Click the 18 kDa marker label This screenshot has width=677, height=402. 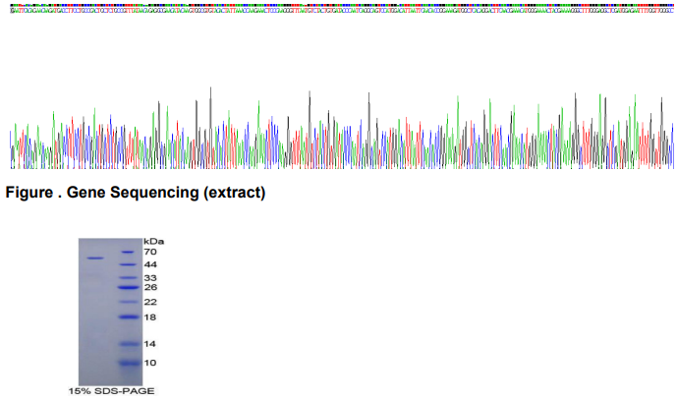(149, 317)
